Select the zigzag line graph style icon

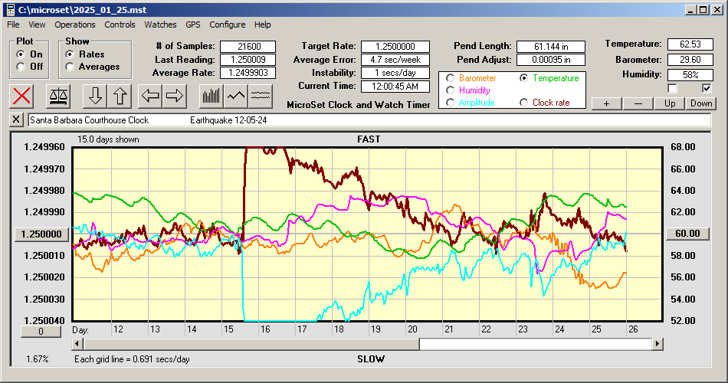236,96
